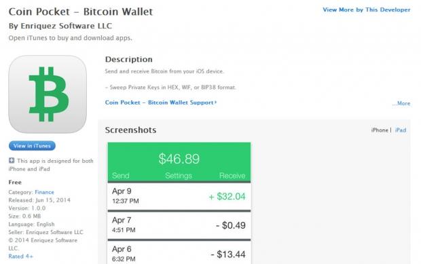
Task: Click the $46.89 balance in screenshot
Action: pyautogui.click(x=179, y=159)
